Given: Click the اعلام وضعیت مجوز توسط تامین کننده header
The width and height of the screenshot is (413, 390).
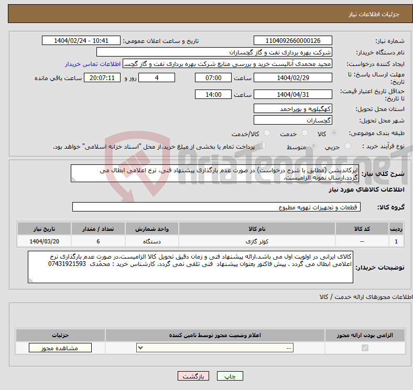Looking at the screenshot, I should click(x=215, y=335).
